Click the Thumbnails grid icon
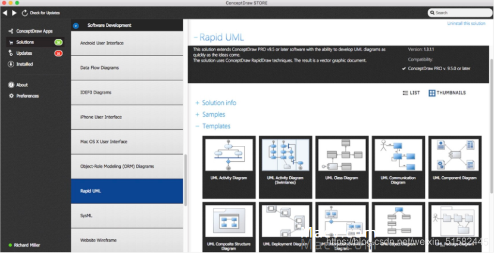The height and width of the screenshot is (253, 494). click(x=432, y=93)
